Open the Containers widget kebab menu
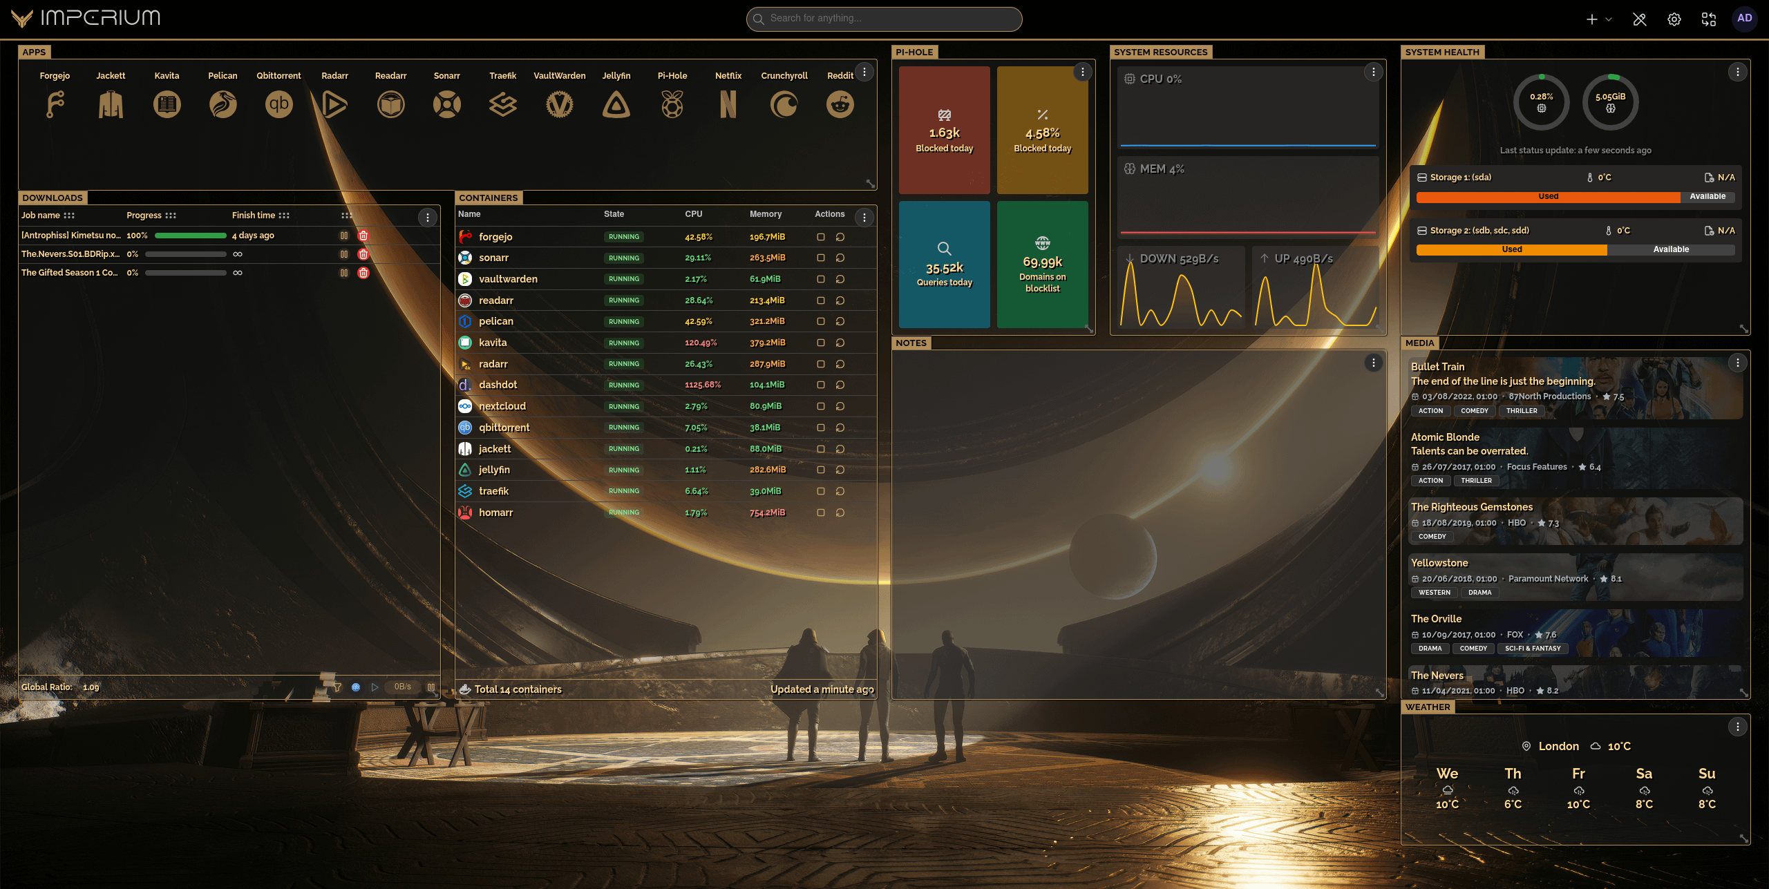 click(864, 217)
